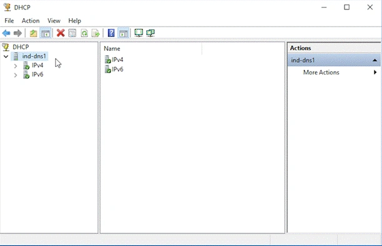Open the Help menu
Viewport: 382px width, 246px height.
pos(74,21)
